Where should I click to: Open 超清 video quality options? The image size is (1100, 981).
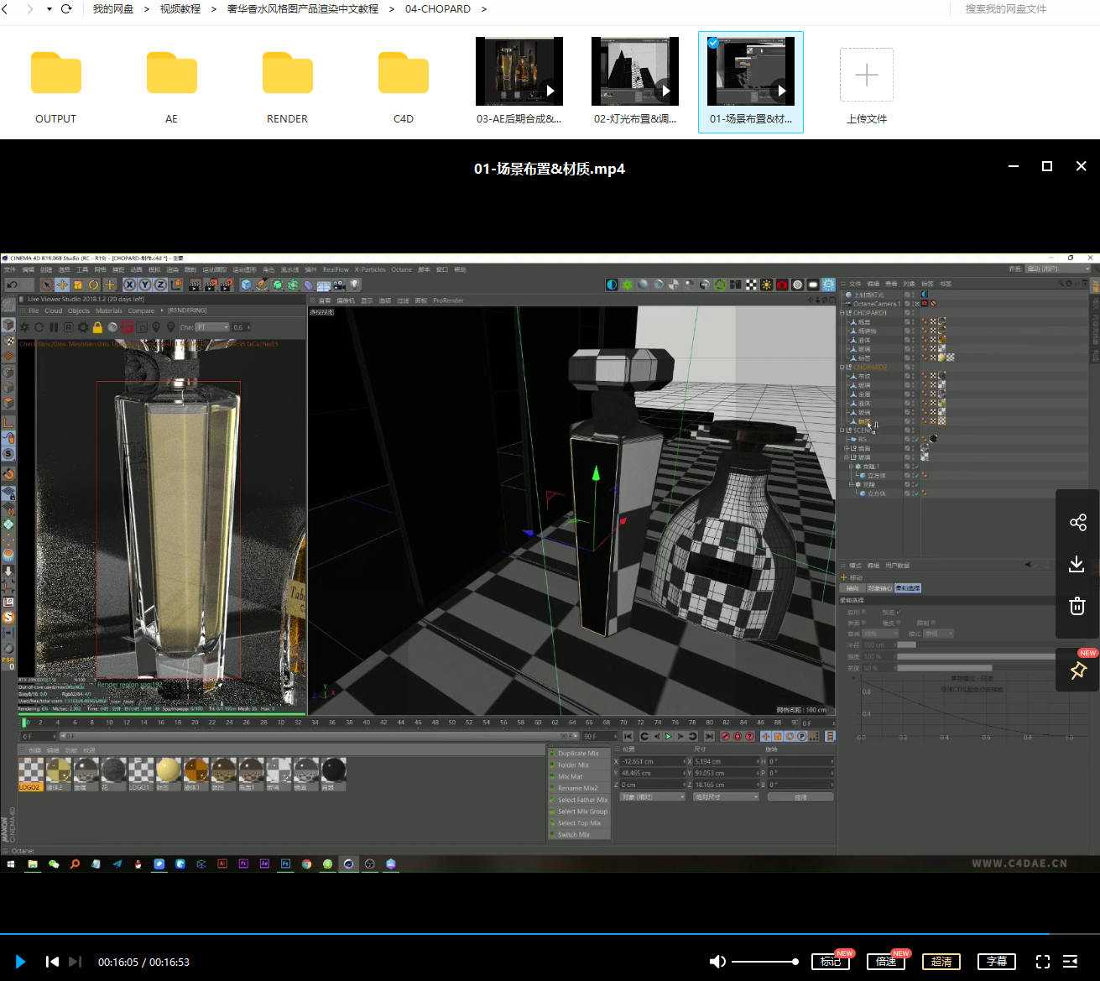tap(941, 962)
